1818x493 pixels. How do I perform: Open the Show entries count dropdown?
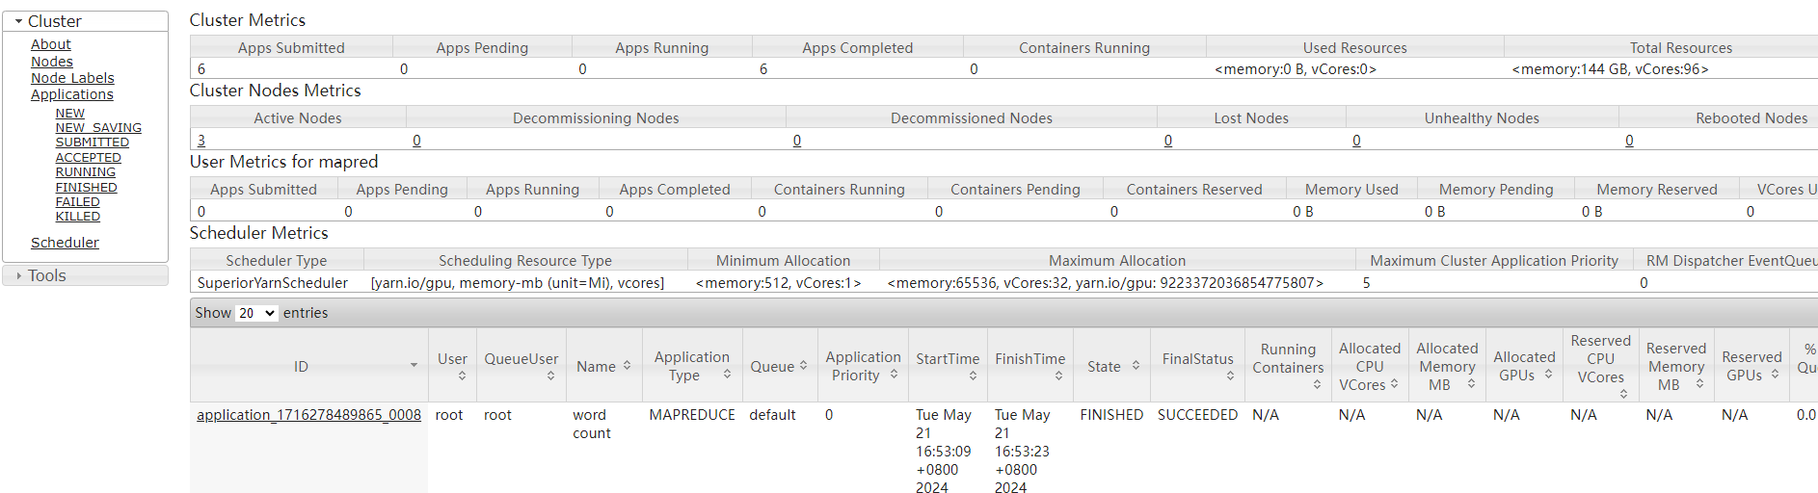pyautogui.click(x=256, y=313)
